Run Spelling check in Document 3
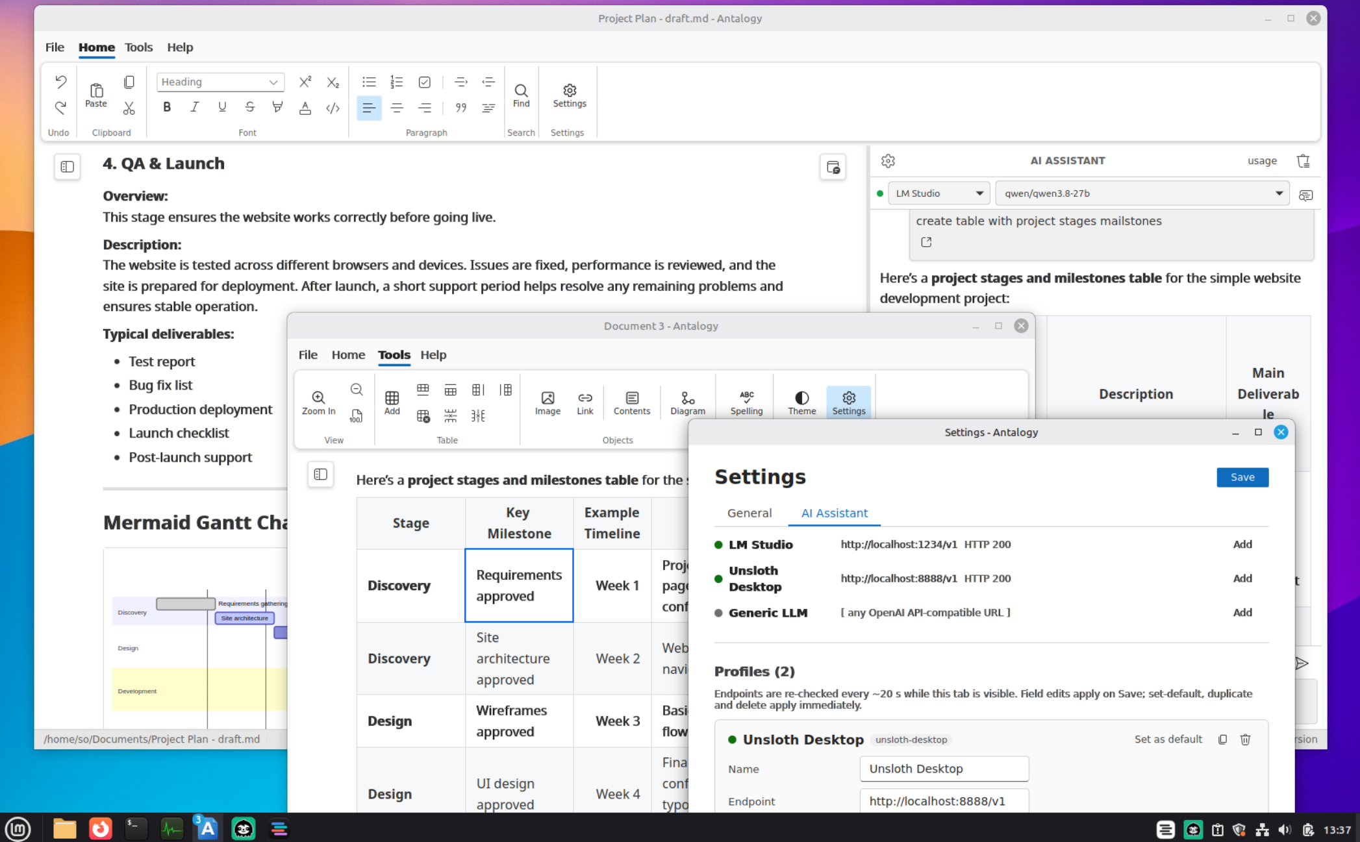The image size is (1360, 842). point(746,402)
